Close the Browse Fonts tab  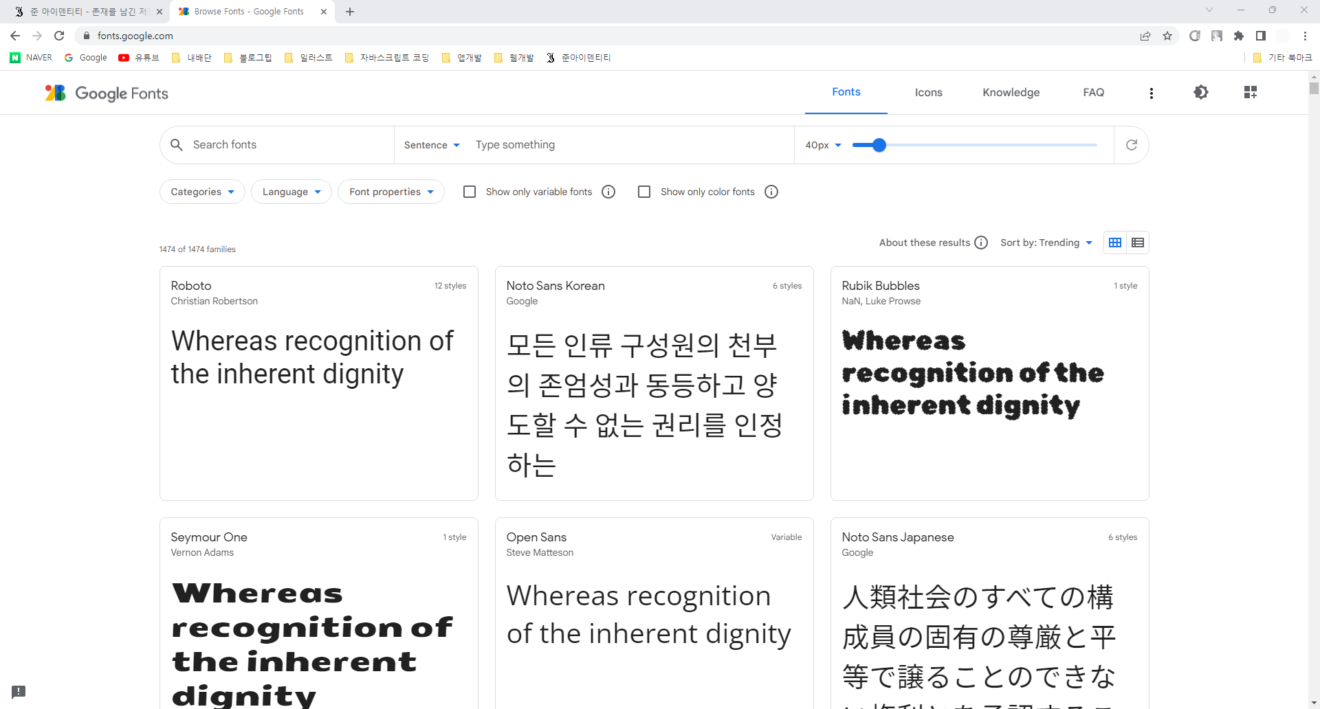pyautogui.click(x=324, y=12)
